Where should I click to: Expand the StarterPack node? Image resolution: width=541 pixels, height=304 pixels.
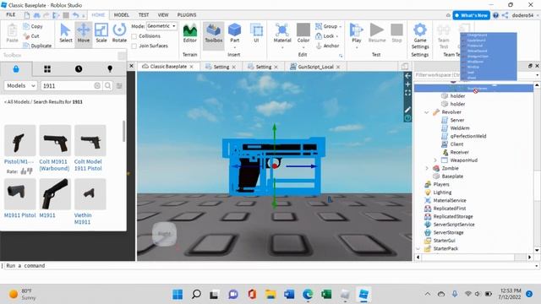(x=418, y=248)
